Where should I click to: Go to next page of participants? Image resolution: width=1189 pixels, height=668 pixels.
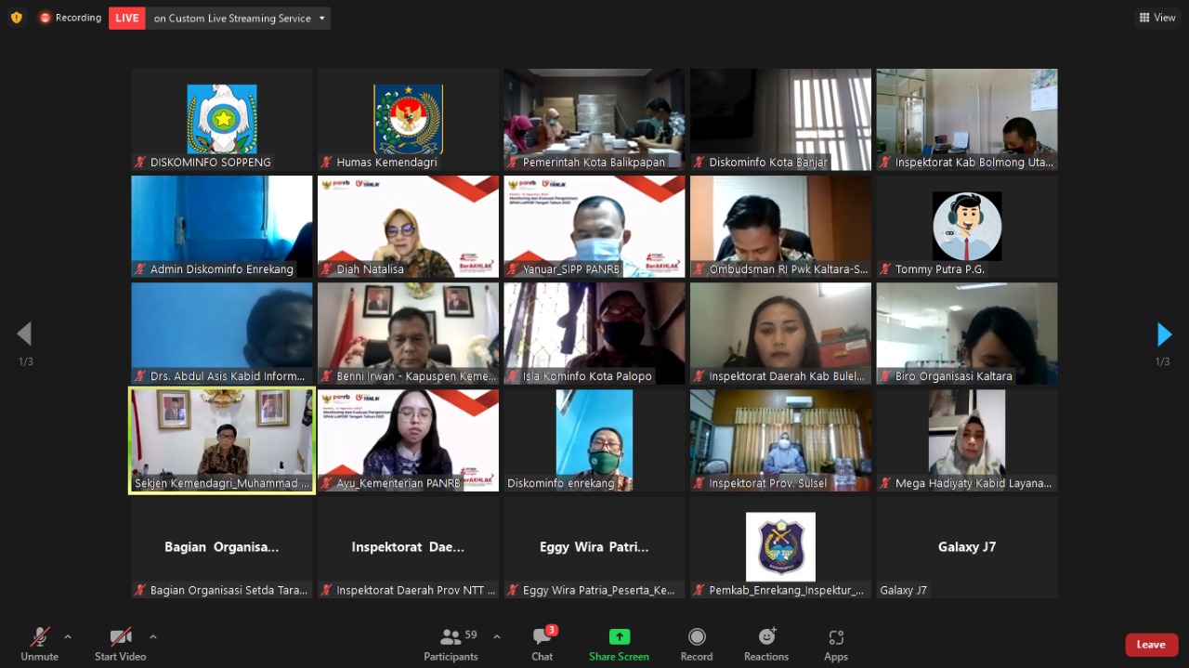(x=1164, y=334)
